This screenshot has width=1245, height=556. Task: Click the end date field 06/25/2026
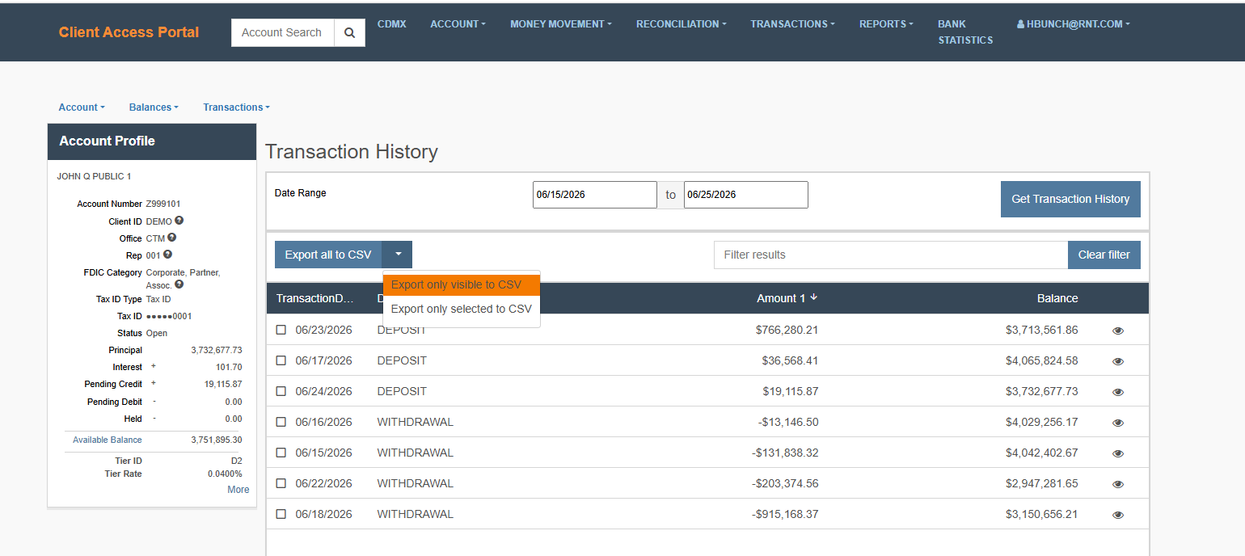(745, 195)
